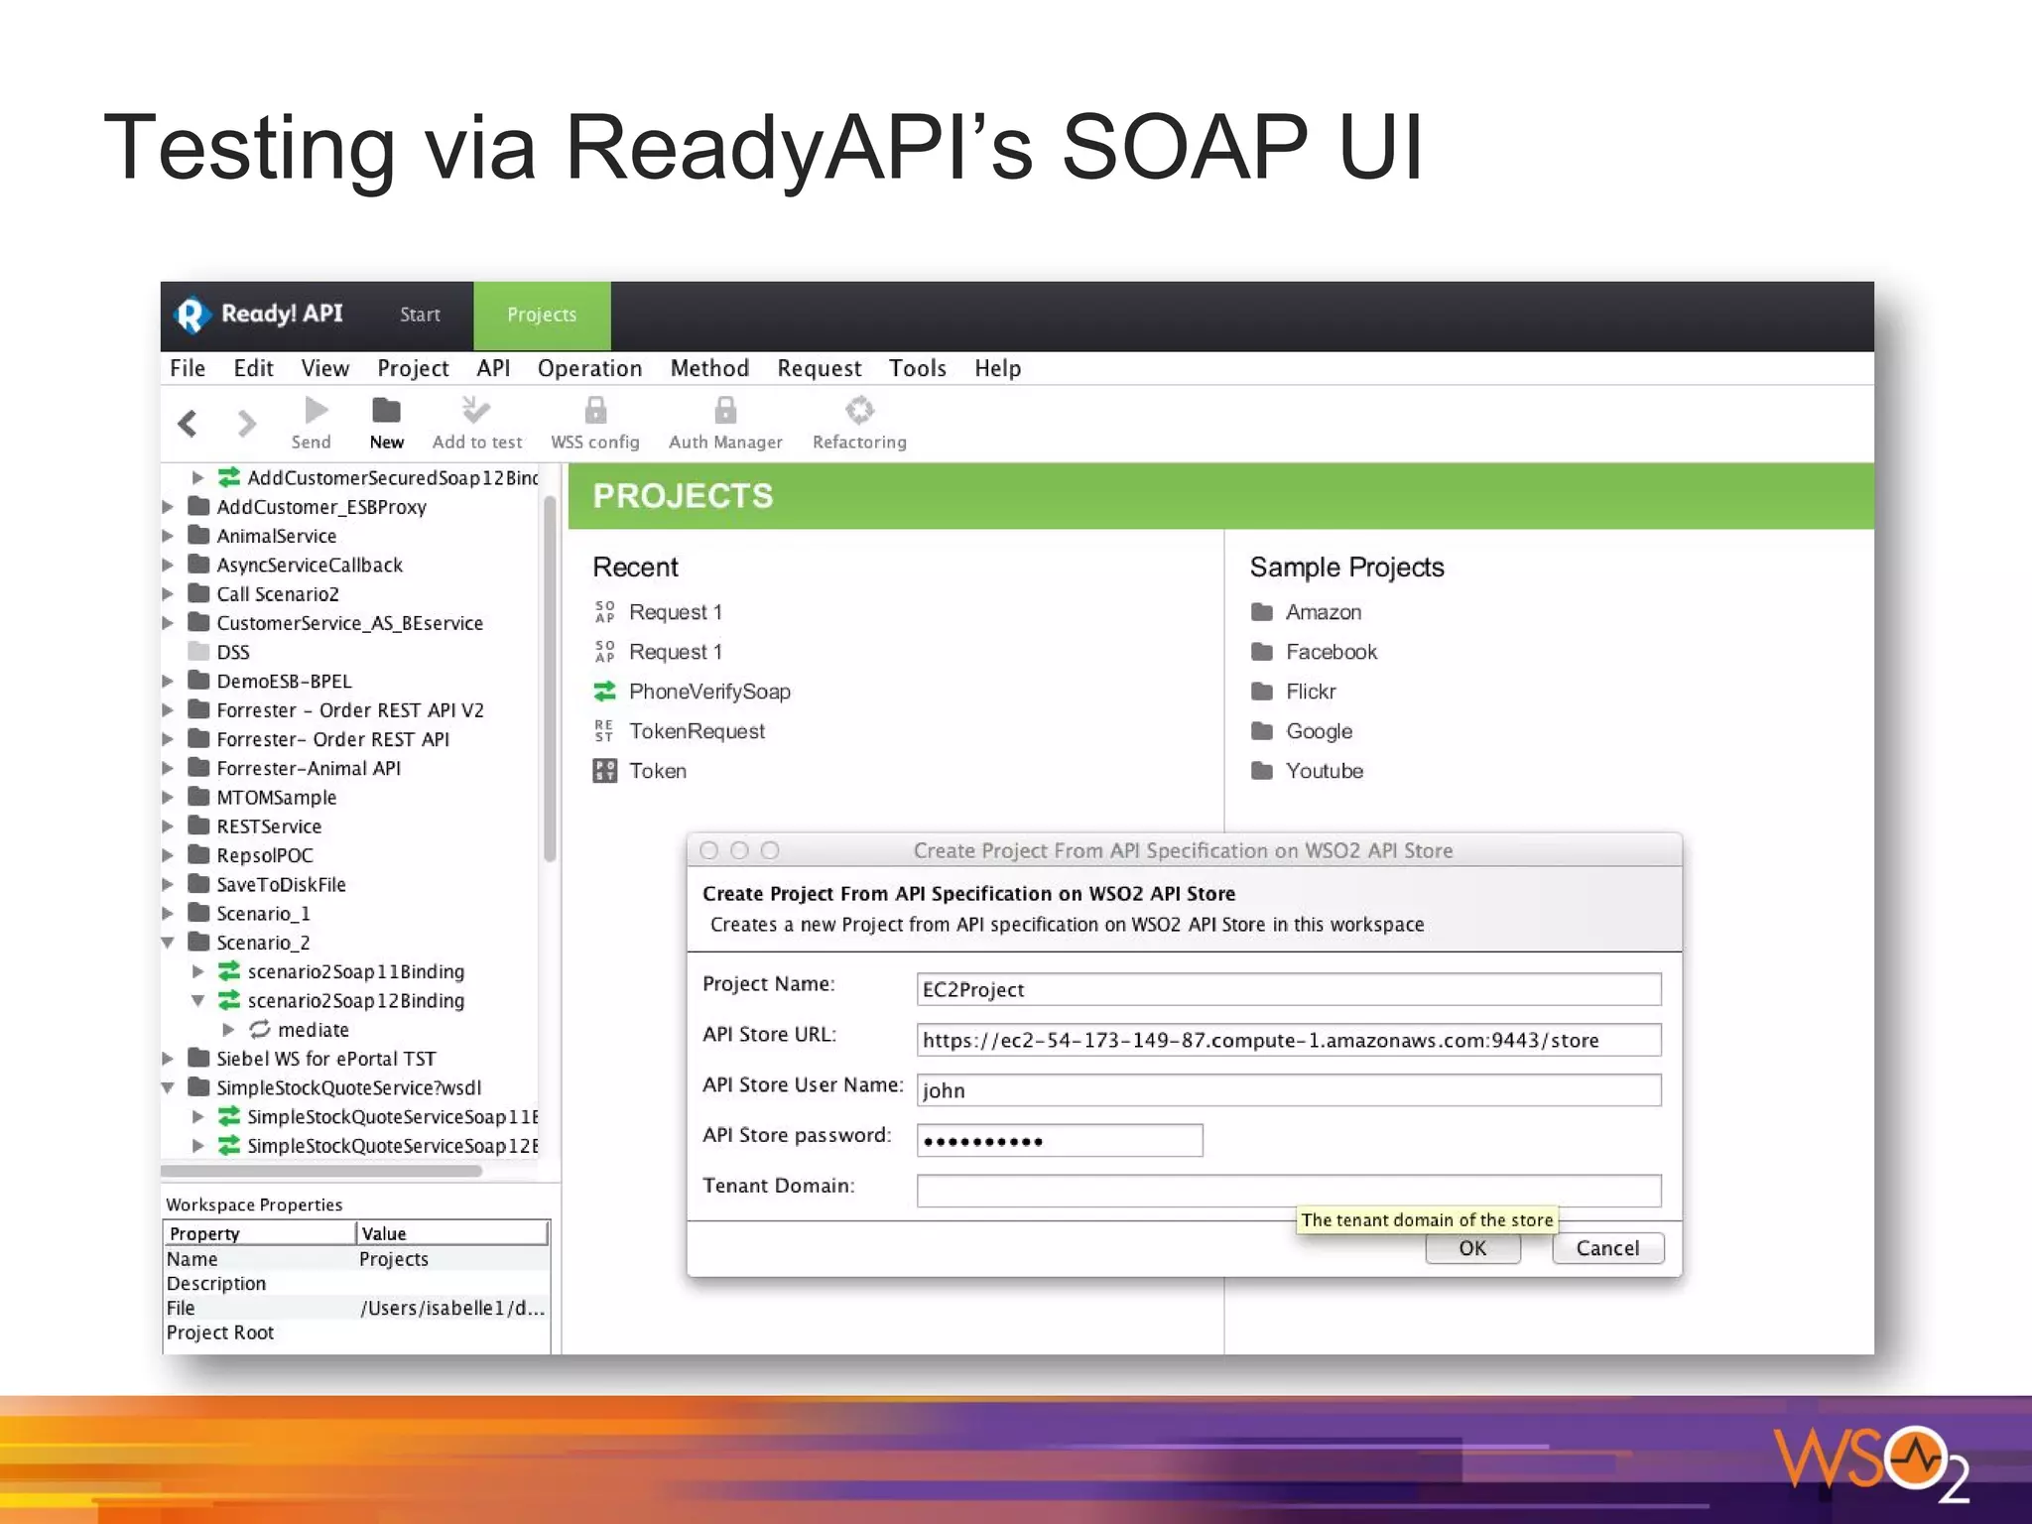2032x1524 pixels.
Task: Open the File menu
Action: point(188,368)
